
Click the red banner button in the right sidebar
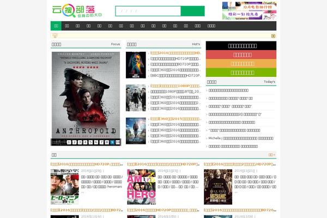[241, 55]
